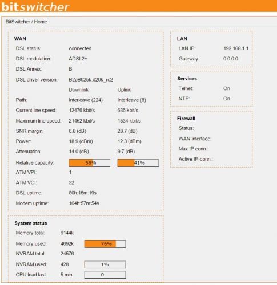Click the downlink relative capacity 58% bar
Viewport: 277px width, 285px height.
pyautogui.click(x=89, y=163)
